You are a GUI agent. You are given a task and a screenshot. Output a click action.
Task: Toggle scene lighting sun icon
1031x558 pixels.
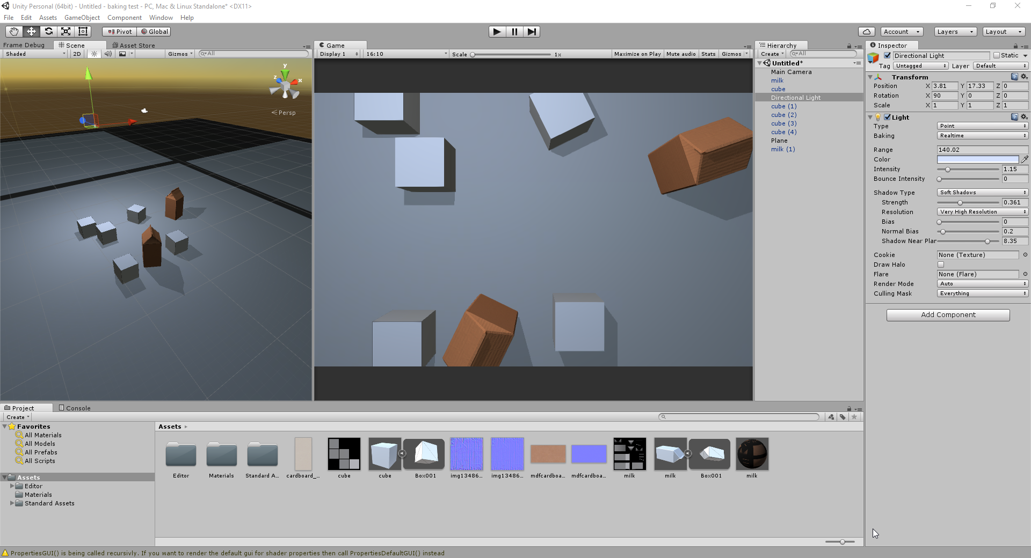point(95,54)
